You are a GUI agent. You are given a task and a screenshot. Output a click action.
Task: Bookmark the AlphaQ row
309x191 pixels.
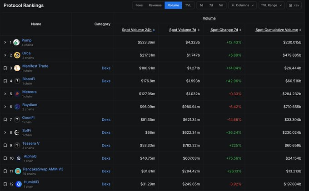[5, 158]
